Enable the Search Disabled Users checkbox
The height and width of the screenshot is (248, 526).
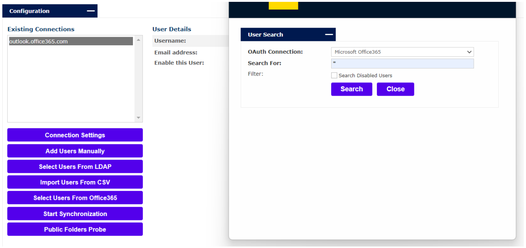tap(334, 75)
